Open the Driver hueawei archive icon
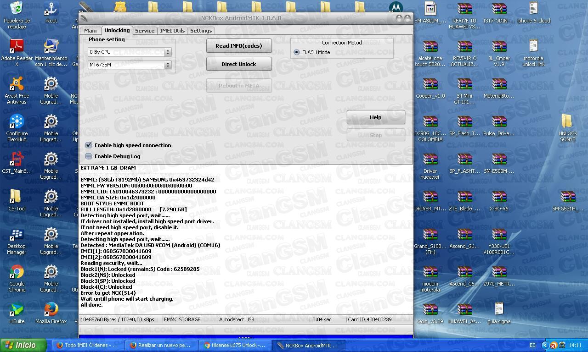 tap(430, 165)
